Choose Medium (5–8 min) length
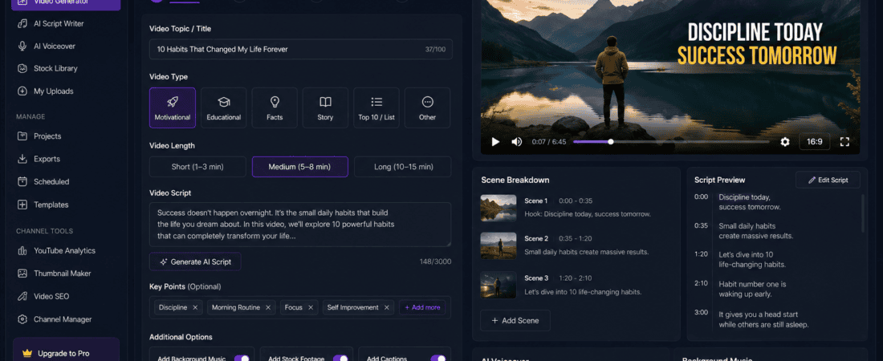The width and height of the screenshot is (883, 361). click(x=299, y=167)
